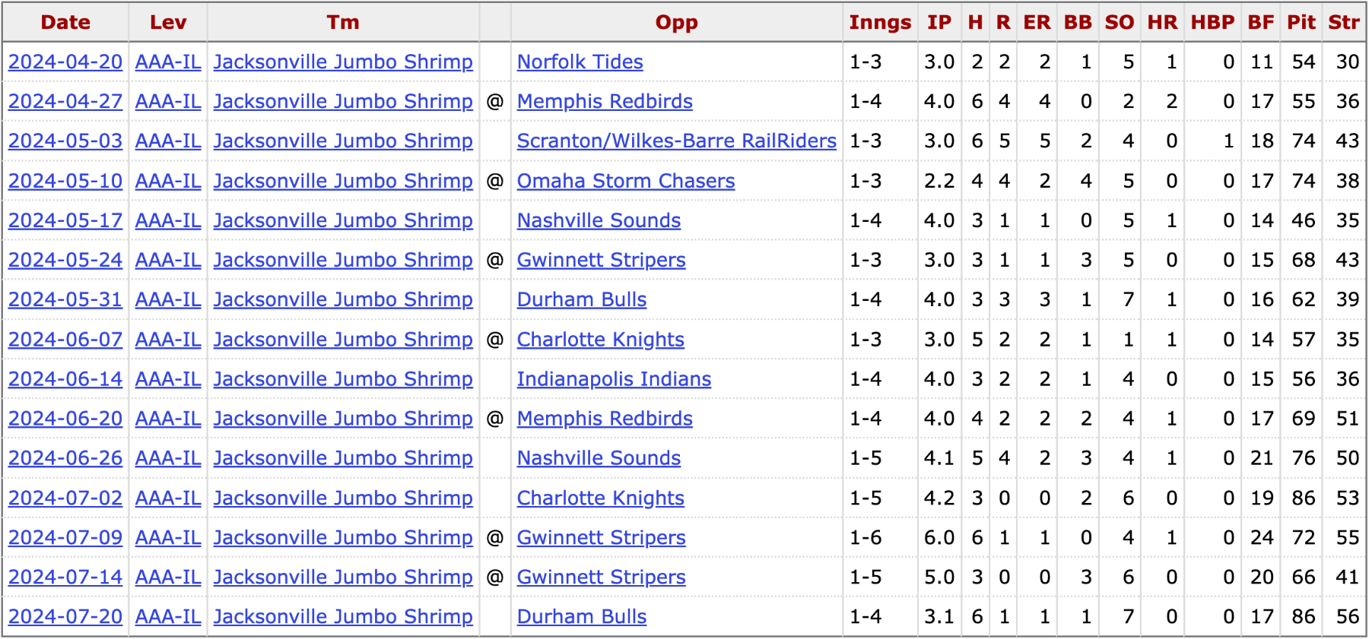Screen dimensions: 1369x639
Task: Open the 2024-07-09 game date link
Action: [65, 537]
